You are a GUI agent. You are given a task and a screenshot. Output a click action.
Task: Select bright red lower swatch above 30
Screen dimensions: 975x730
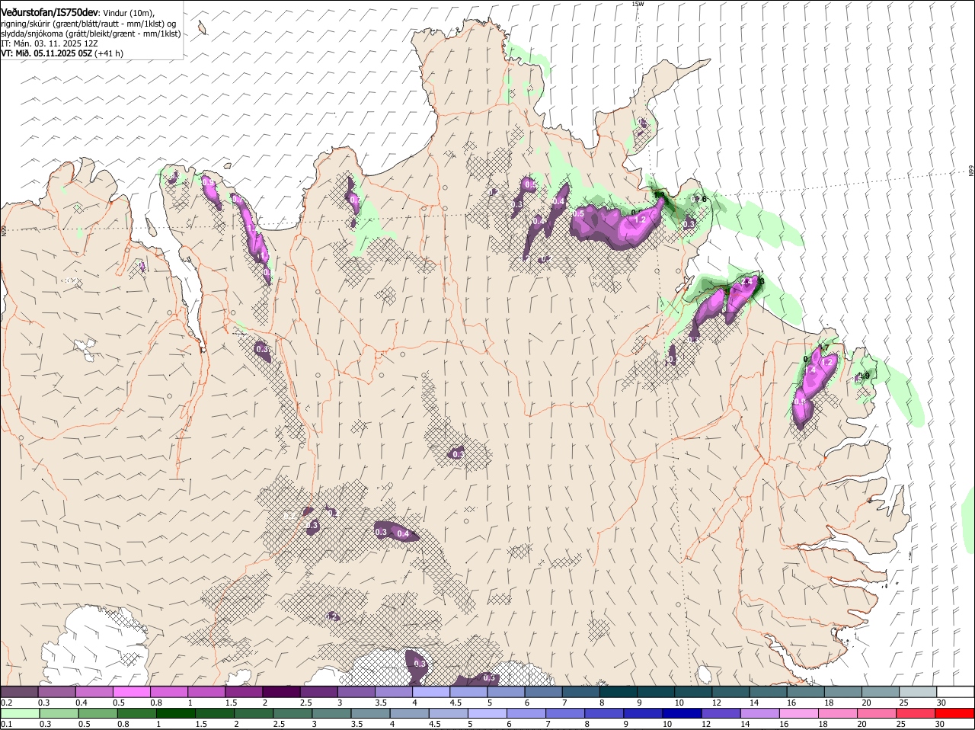(954, 713)
